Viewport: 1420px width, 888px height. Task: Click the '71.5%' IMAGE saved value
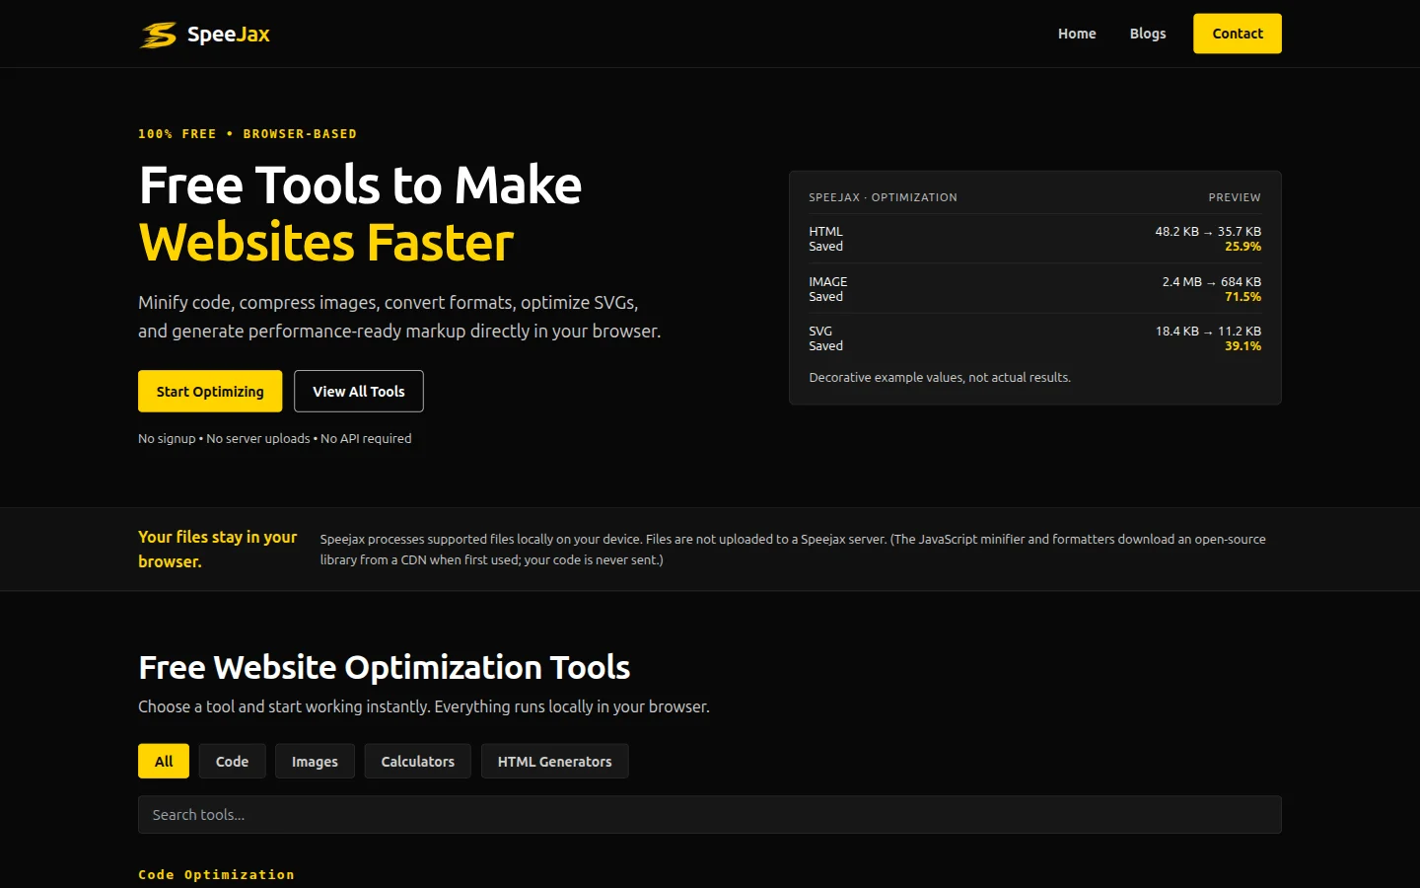(1242, 297)
